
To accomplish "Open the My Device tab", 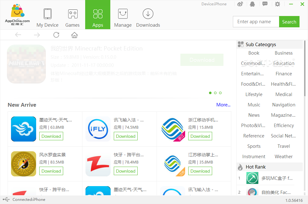I will click(x=47, y=18).
